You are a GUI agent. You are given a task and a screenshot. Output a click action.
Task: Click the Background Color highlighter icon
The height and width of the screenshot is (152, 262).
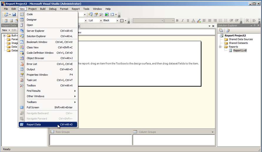pos(199,21)
